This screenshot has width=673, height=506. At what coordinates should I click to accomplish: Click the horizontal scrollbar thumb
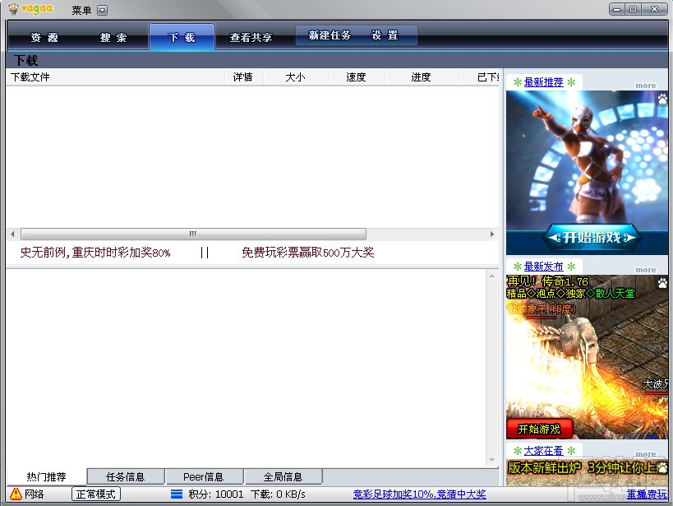click(194, 234)
